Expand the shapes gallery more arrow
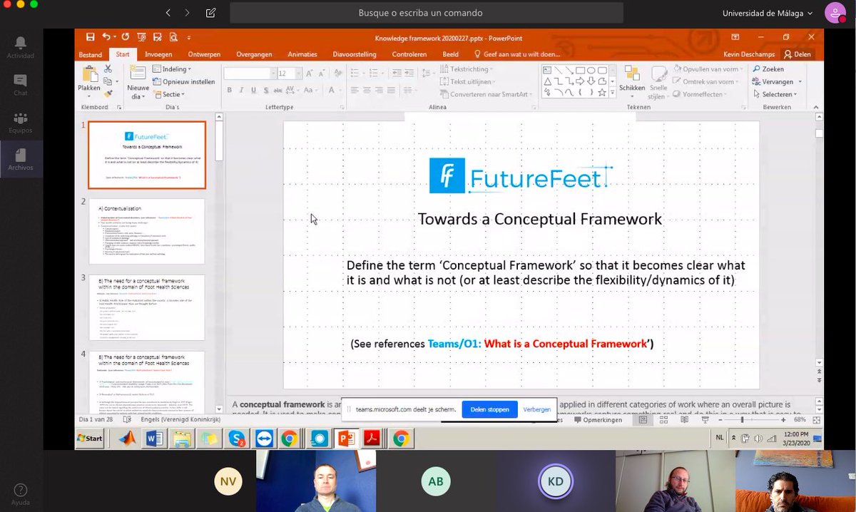The width and height of the screenshot is (856, 512). pos(612,93)
